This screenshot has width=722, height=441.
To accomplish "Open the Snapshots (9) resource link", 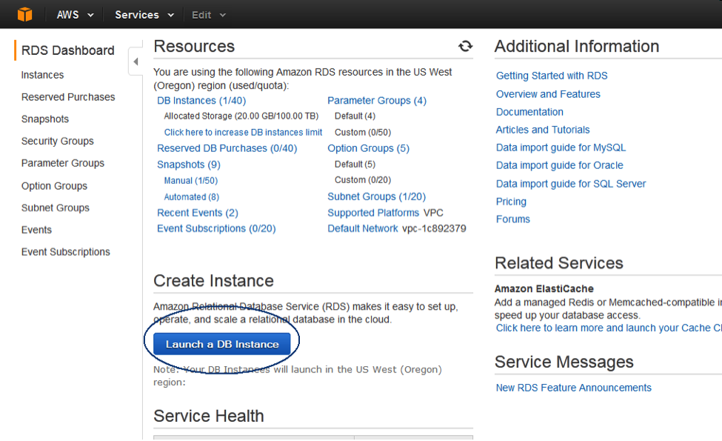I will click(189, 165).
